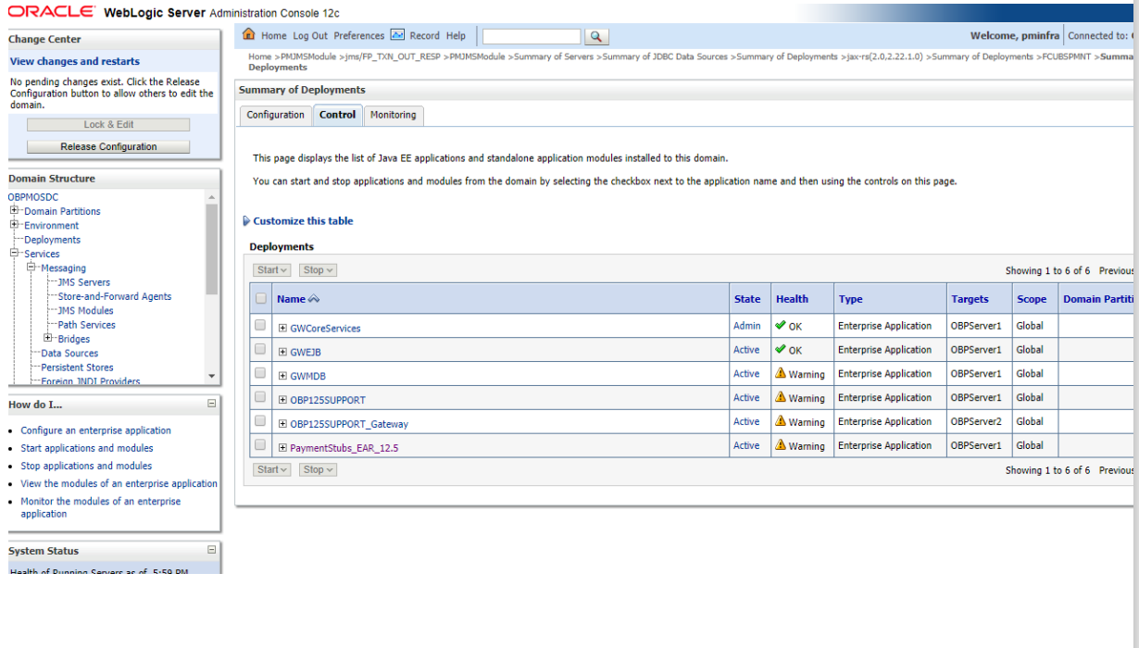Switch to the Monitoring tab
Viewport: 1139px width, 648px height.
click(393, 115)
